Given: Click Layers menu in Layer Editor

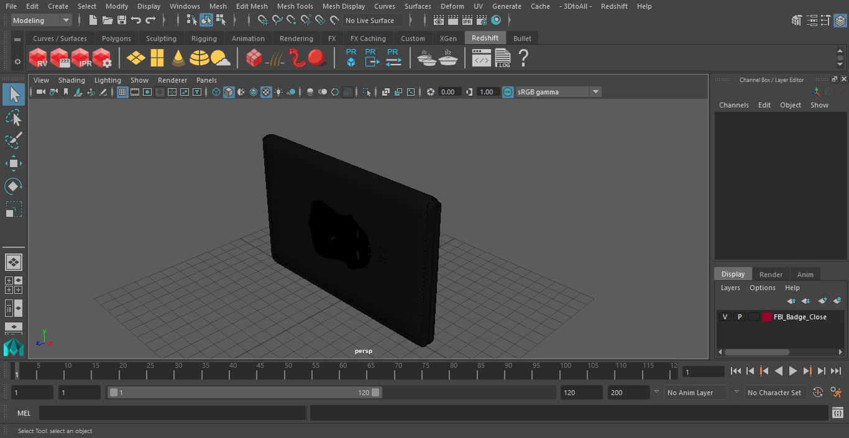Looking at the screenshot, I should (730, 288).
